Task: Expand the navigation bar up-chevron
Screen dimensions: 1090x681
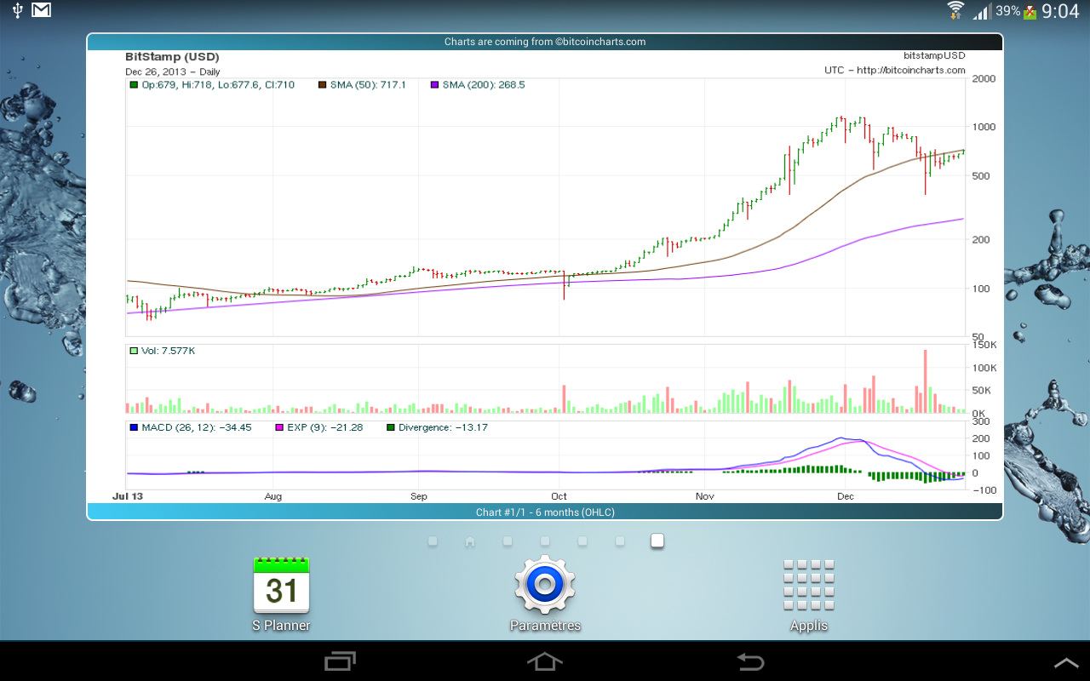Action: [x=1066, y=662]
